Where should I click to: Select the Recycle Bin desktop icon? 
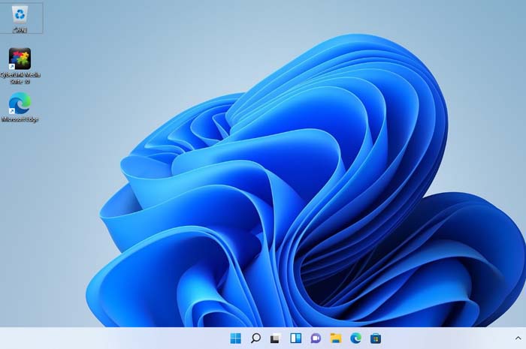click(x=20, y=18)
